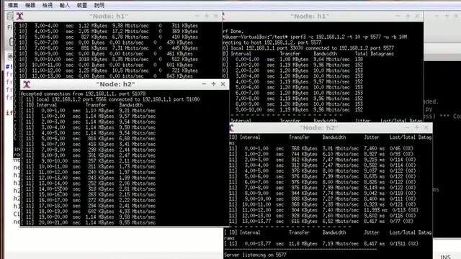Click the 'Accepted connection from 192.168.1.1' line

[x=83, y=94]
